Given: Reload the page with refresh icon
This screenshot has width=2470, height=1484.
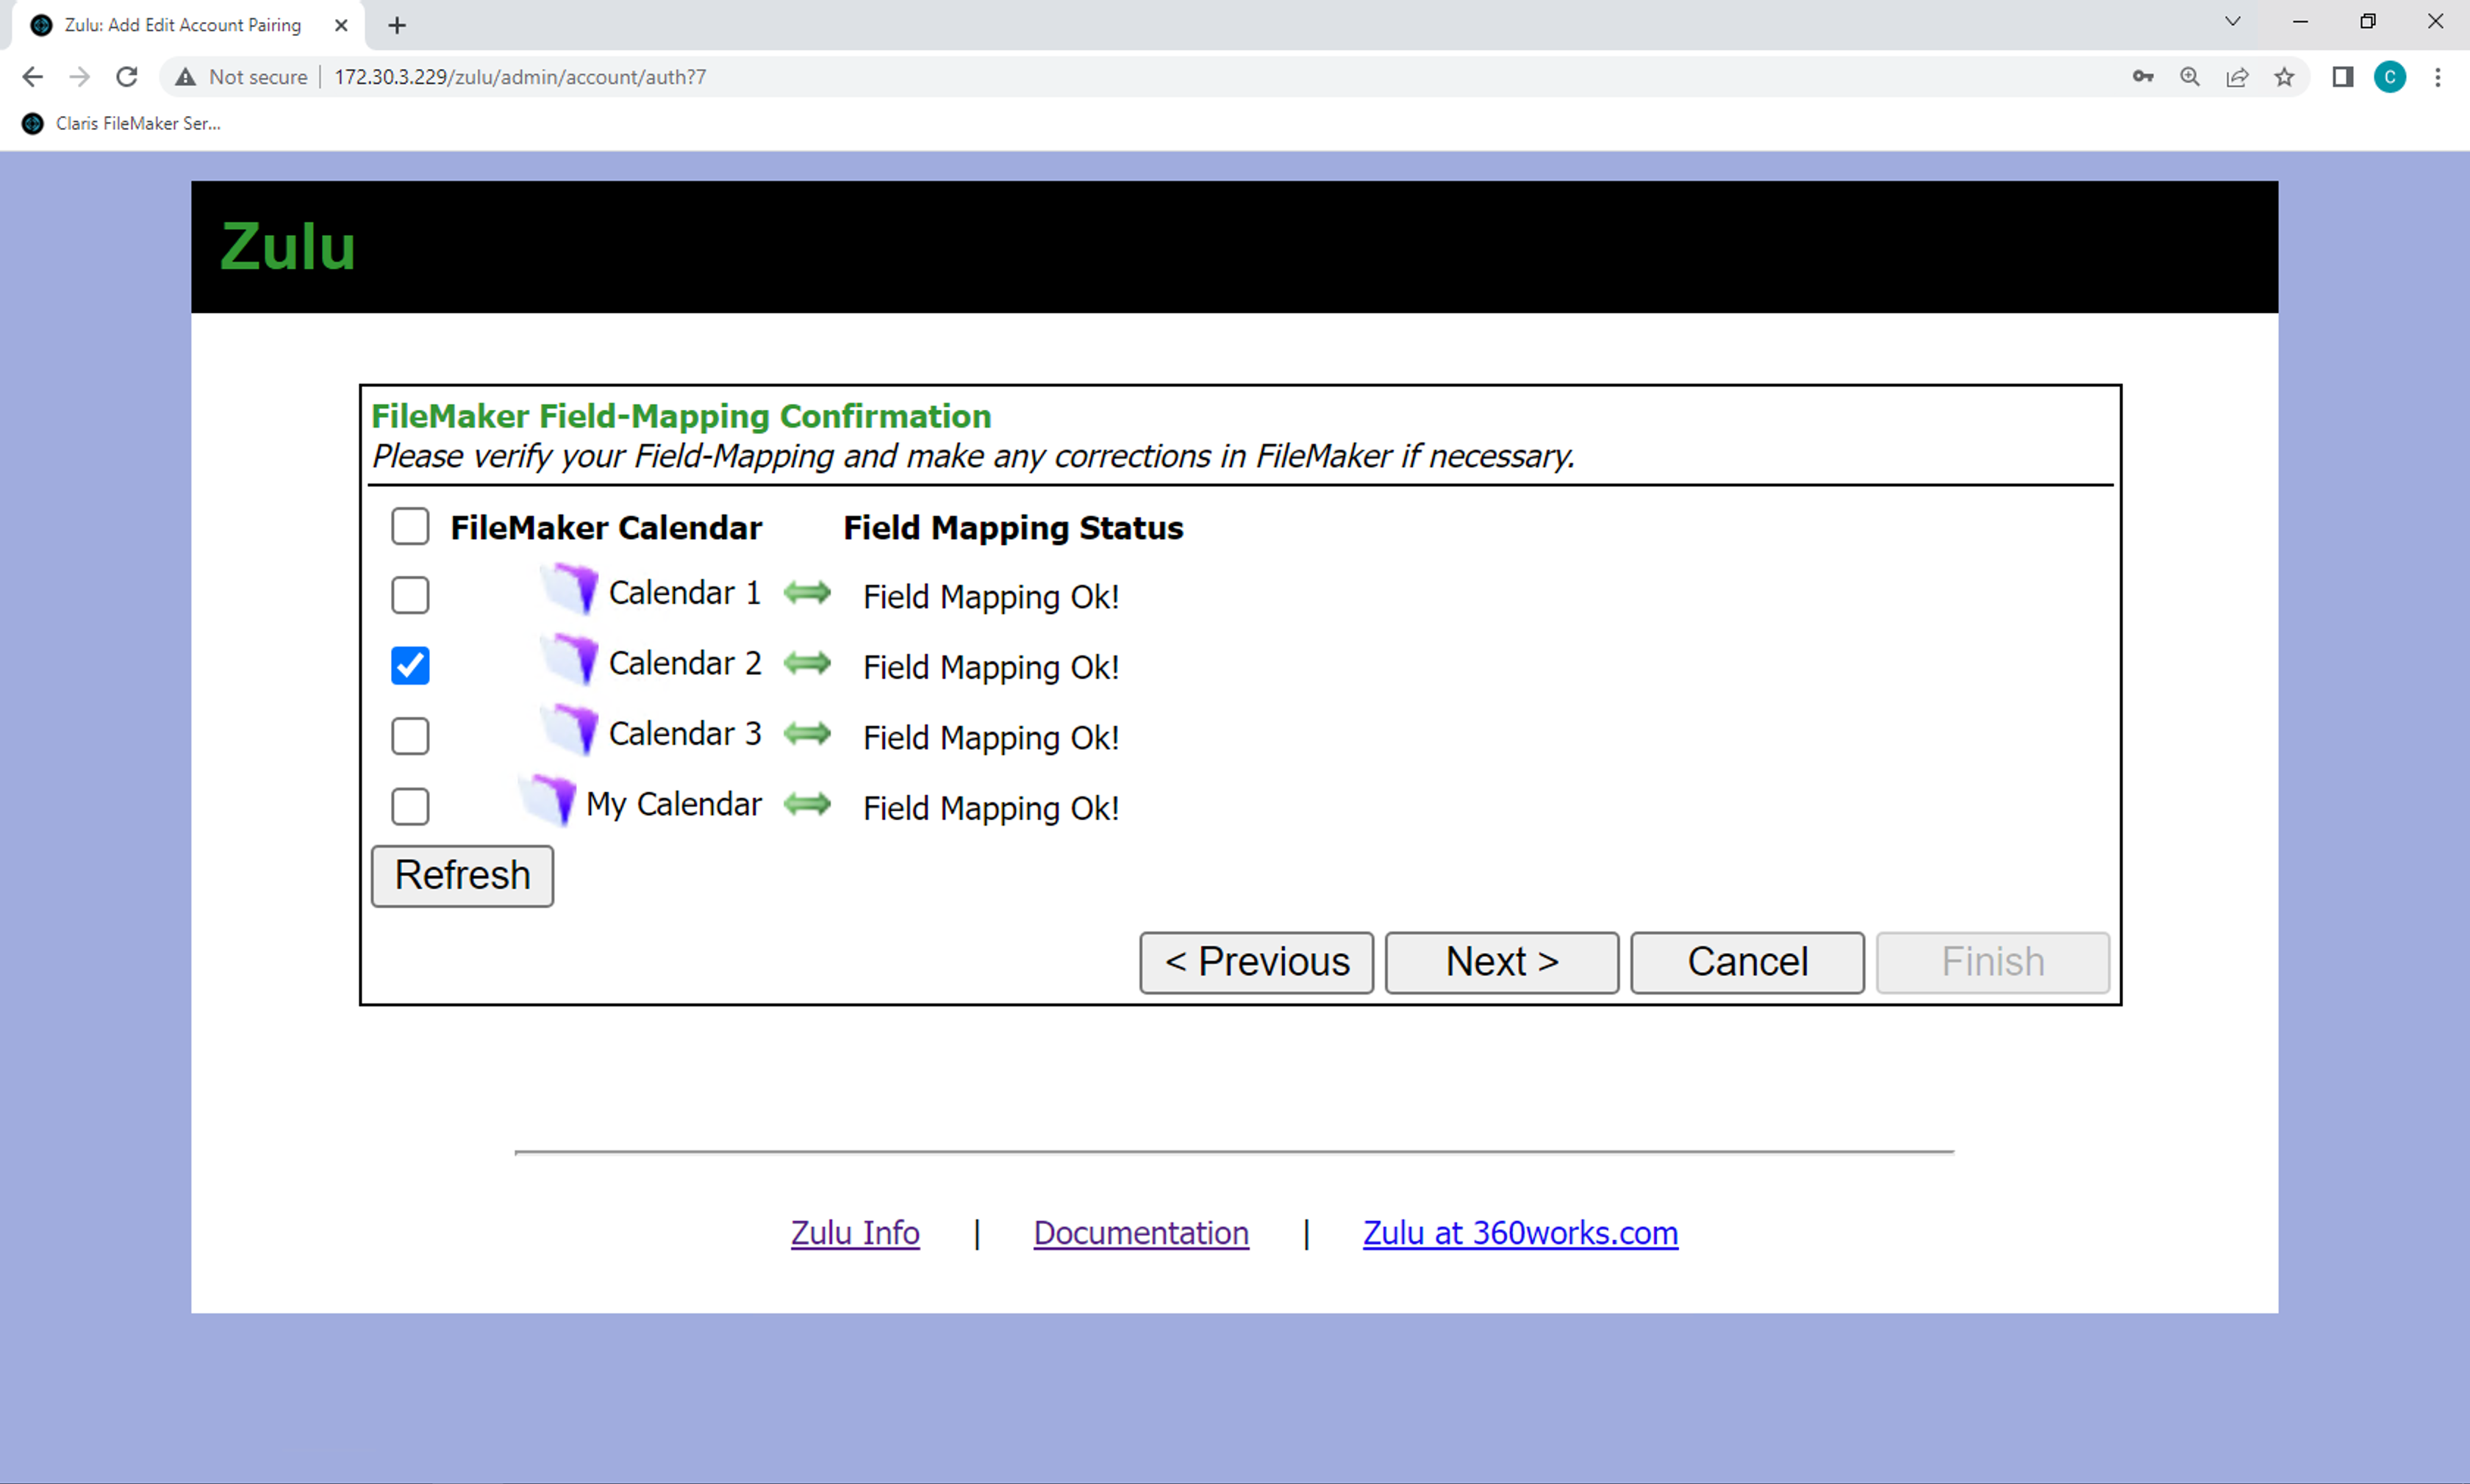Looking at the screenshot, I should click(x=127, y=77).
